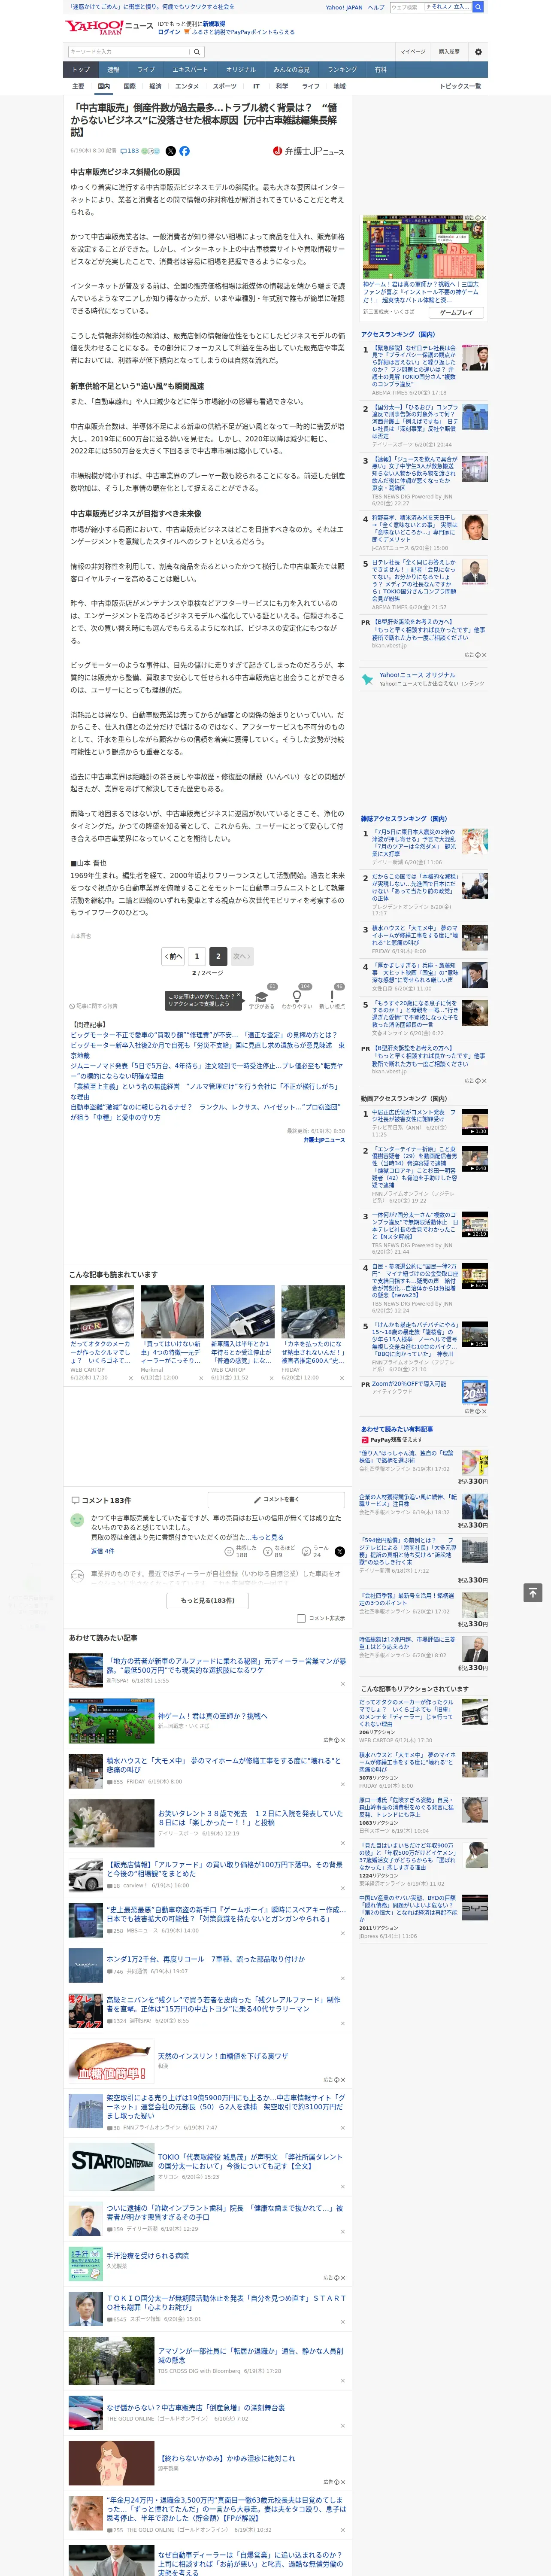The height and width of the screenshot is (2576, 551).
Task: Select the エキスパート tab
Action: point(190,70)
